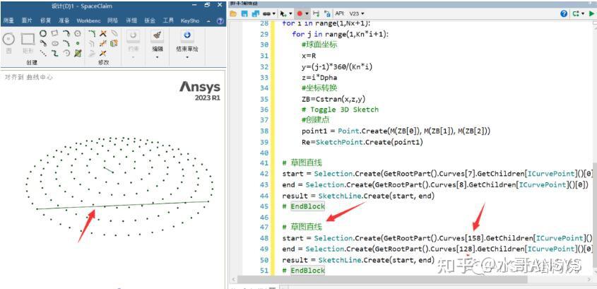Click the index mode icon beside record dropdown
Screen dimensions: 597x289
(316, 13)
